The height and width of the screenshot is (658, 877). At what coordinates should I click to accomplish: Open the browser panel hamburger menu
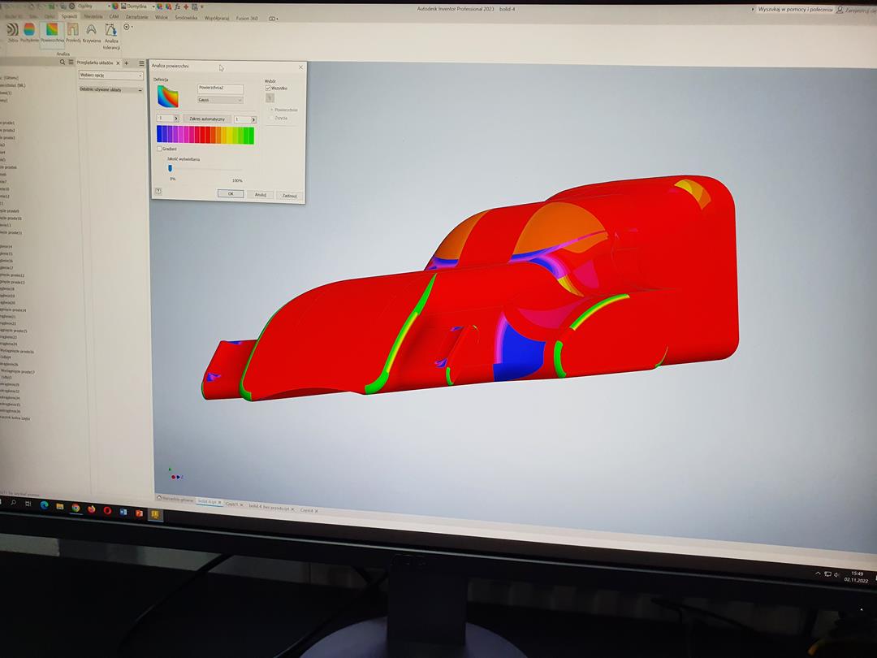(71, 62)
